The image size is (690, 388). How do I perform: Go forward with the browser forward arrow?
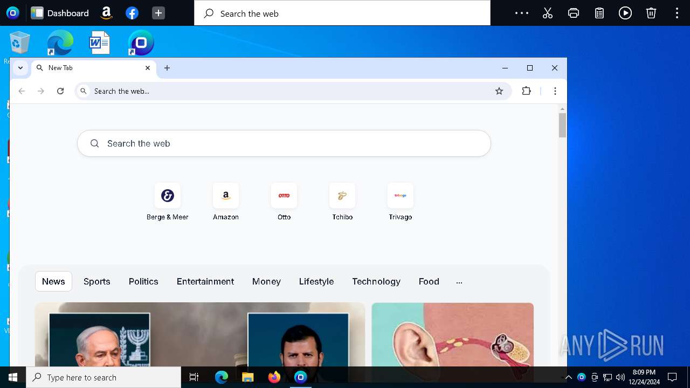[41, 91]
